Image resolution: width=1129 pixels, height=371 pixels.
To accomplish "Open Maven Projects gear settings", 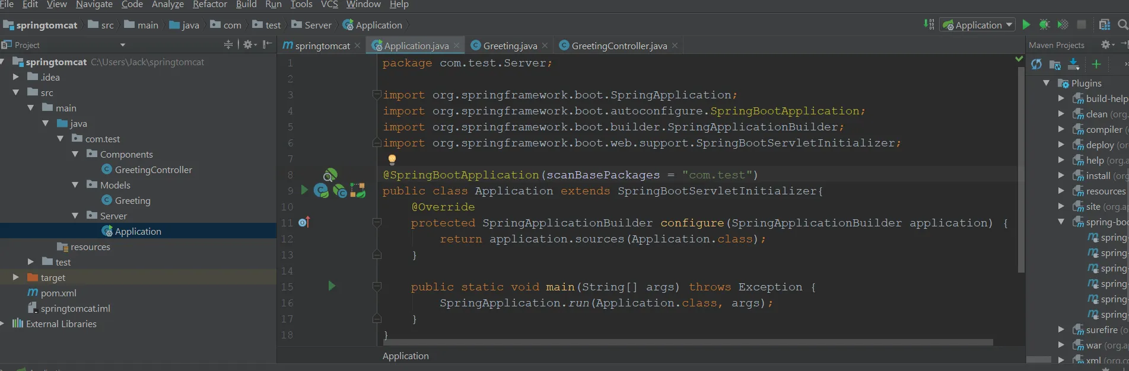I will 1107,44.
